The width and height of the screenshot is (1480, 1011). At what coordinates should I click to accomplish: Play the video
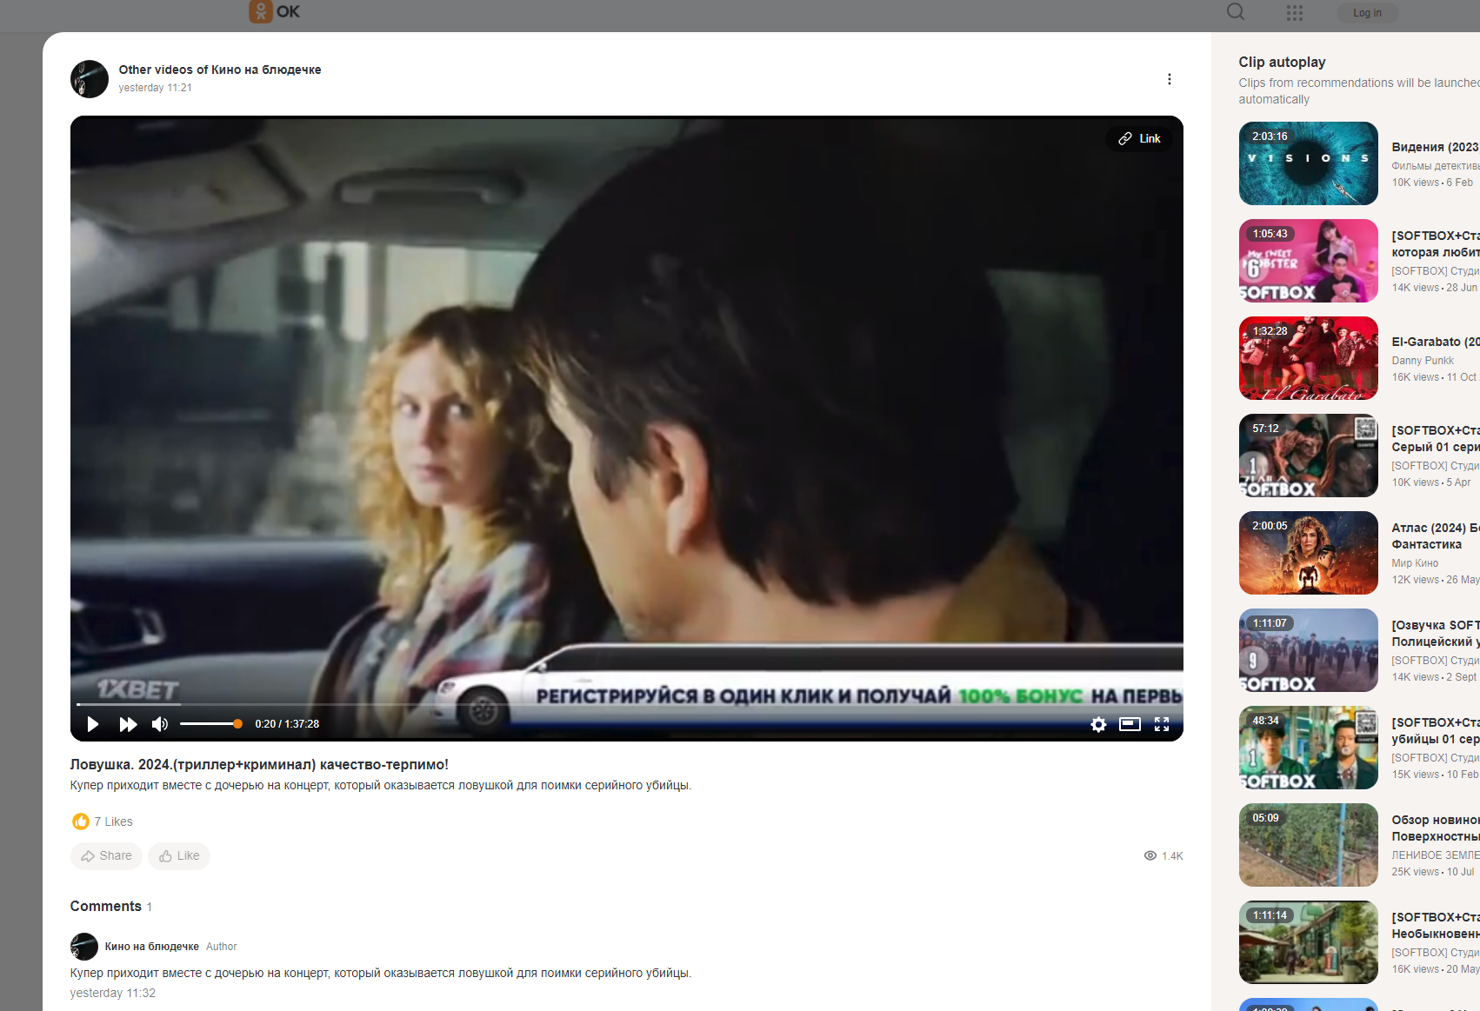coord(92,724)
